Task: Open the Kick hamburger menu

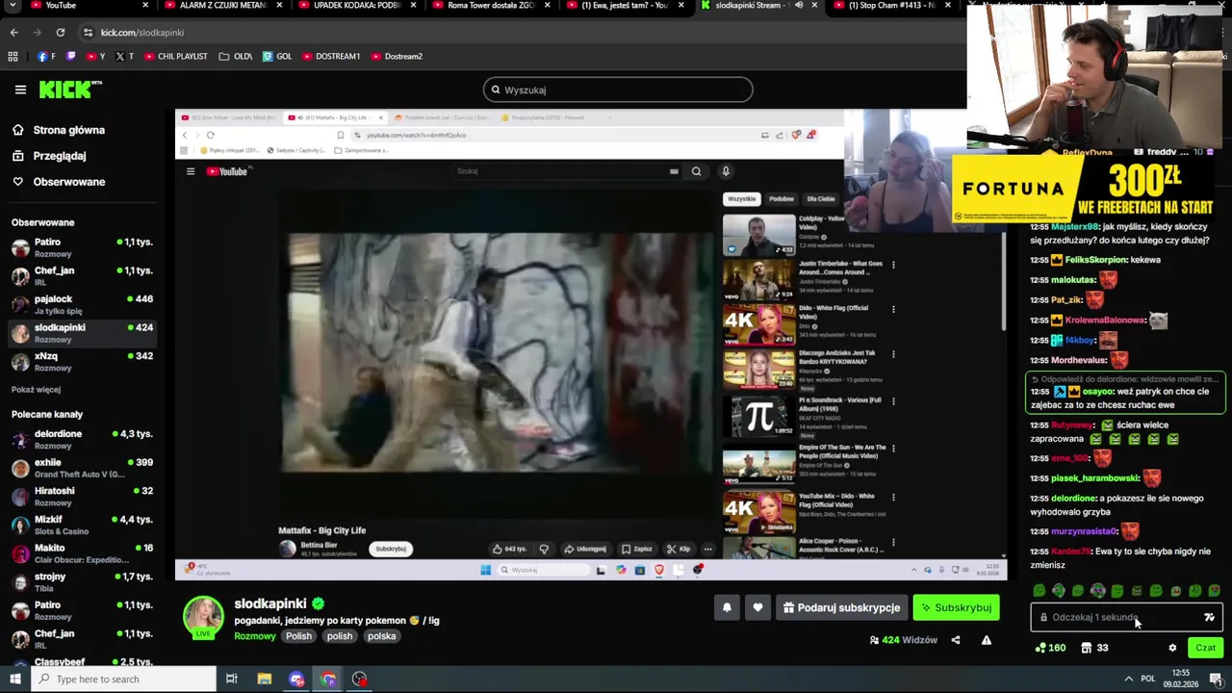Action: (x=20, y=90)
